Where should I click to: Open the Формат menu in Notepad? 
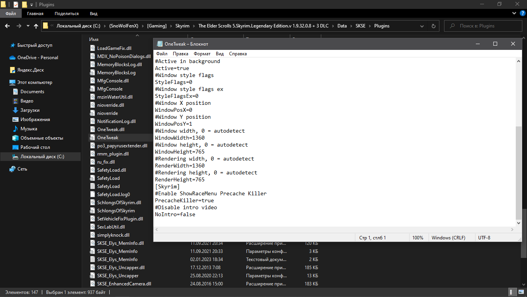coord(202,54)
